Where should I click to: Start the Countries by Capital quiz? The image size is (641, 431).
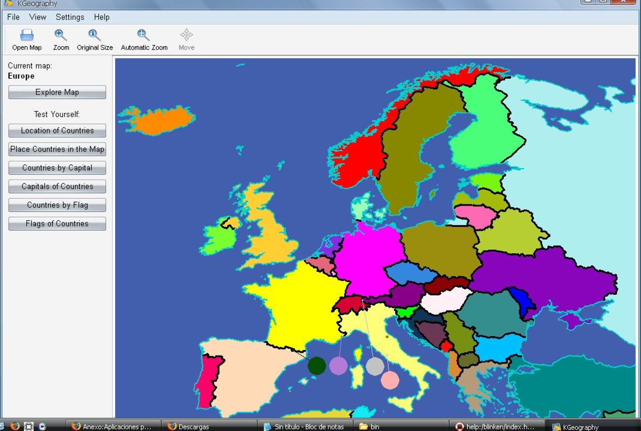tap(57, 168)
